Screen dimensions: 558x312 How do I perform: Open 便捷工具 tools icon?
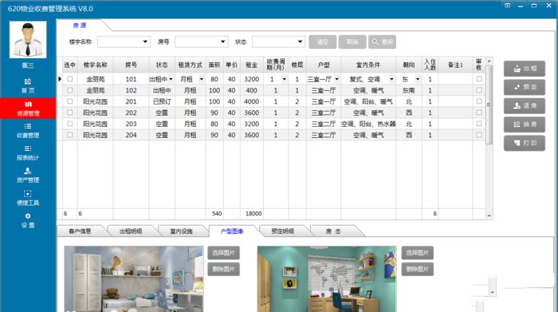[x=28, y=194]
